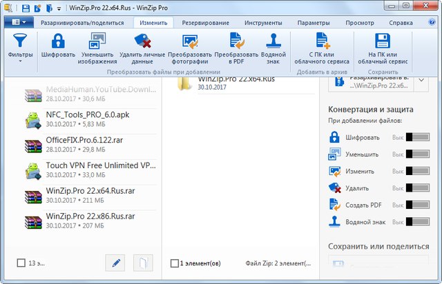Click Водяной знак stamp icon in ribbon
The height and width of the screenshot is (284, 442).
273,41
